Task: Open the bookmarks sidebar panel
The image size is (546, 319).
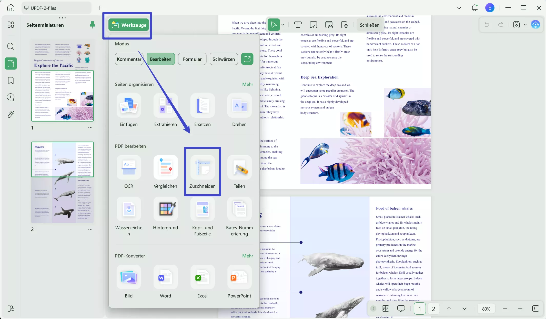Action: pyautogui.click(x=11, y=81)
